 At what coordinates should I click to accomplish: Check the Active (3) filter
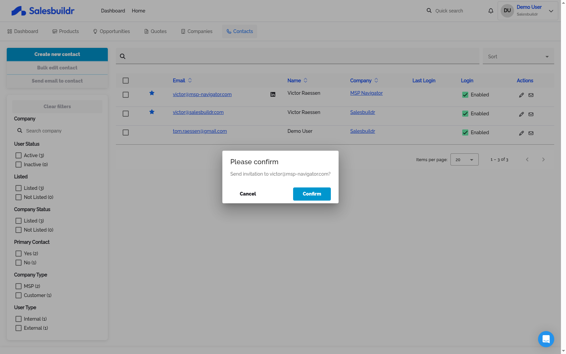(x=19, y=155)
